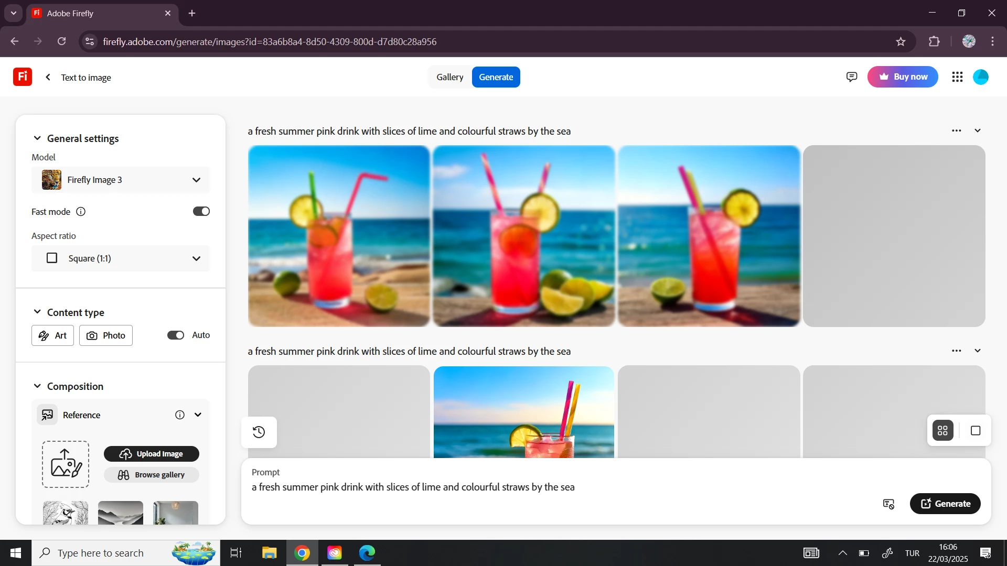Collapse the General settings section

pos(37,138)
